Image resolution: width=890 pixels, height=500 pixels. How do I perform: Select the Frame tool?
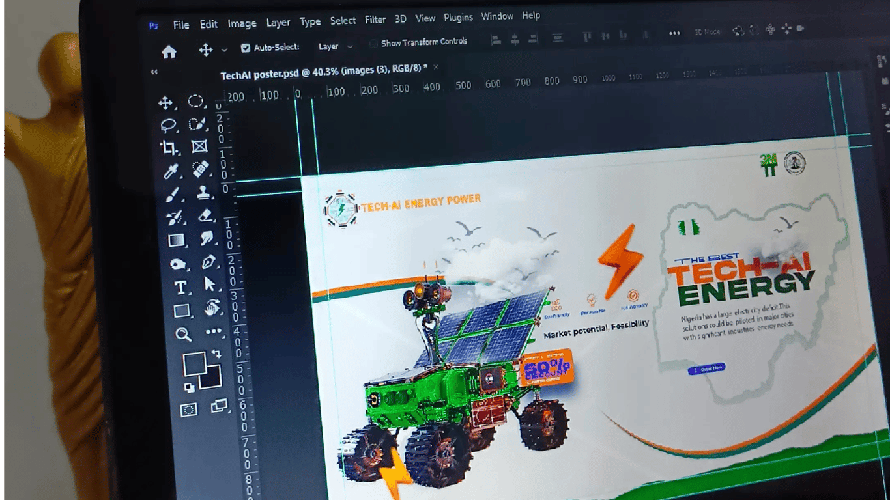pos(199,146)
